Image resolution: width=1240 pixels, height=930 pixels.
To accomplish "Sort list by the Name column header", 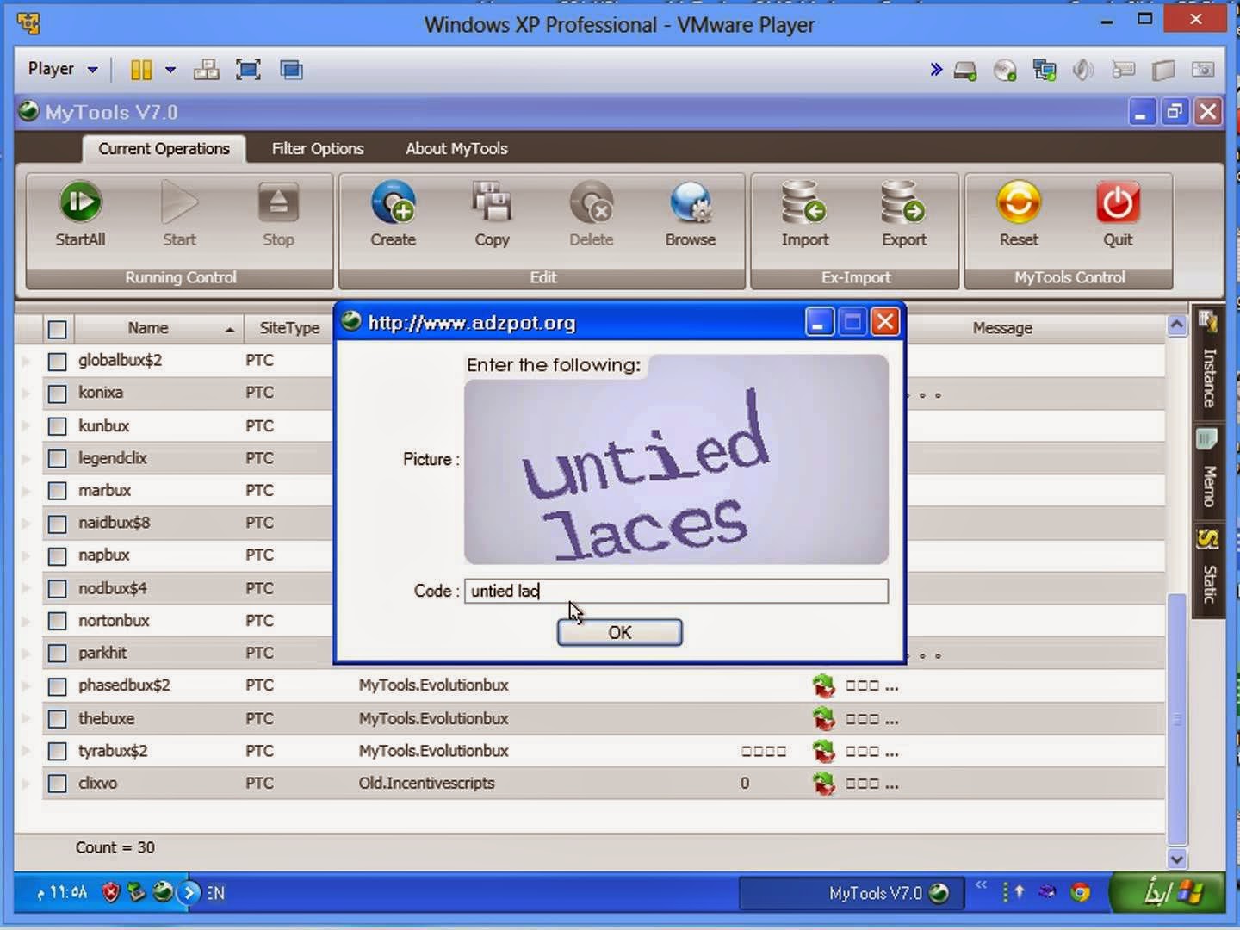I will click(x=147, y=328).
